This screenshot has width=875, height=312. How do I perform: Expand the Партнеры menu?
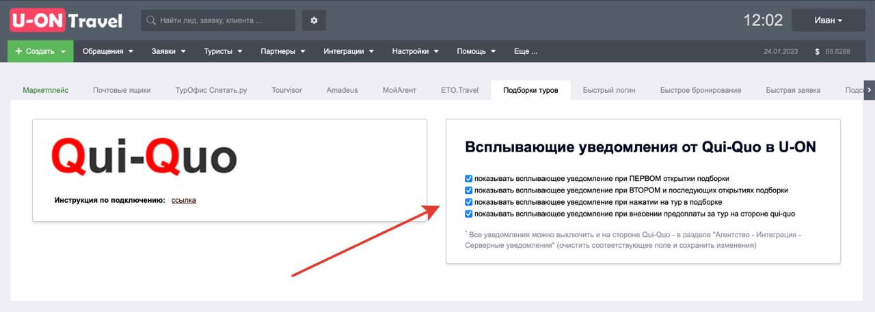click(283, 51)
